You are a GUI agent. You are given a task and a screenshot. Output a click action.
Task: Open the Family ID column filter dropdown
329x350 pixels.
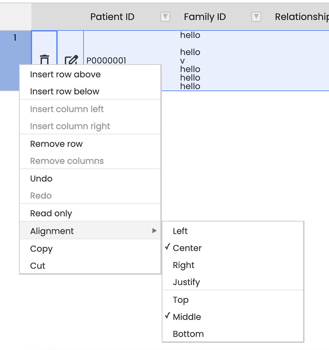pos(256,17)
